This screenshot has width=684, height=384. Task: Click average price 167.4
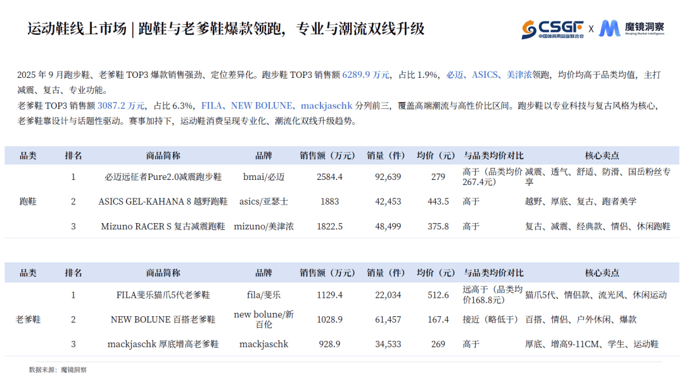(x=438, y=319)
